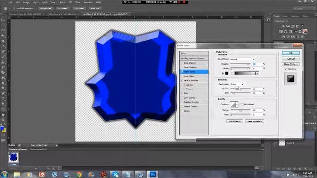Switch to the Styles panel tab
The image size is (317, 178).
305,16
